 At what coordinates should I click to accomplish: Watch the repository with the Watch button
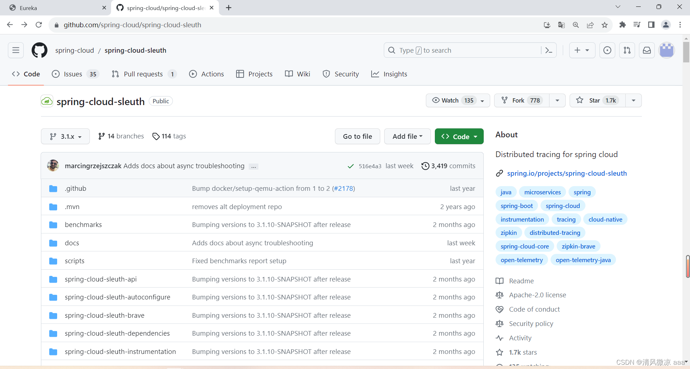coord(458,100)
